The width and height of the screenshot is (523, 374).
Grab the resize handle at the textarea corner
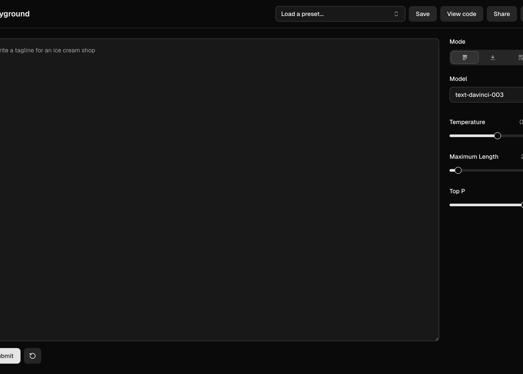(436, 338)
